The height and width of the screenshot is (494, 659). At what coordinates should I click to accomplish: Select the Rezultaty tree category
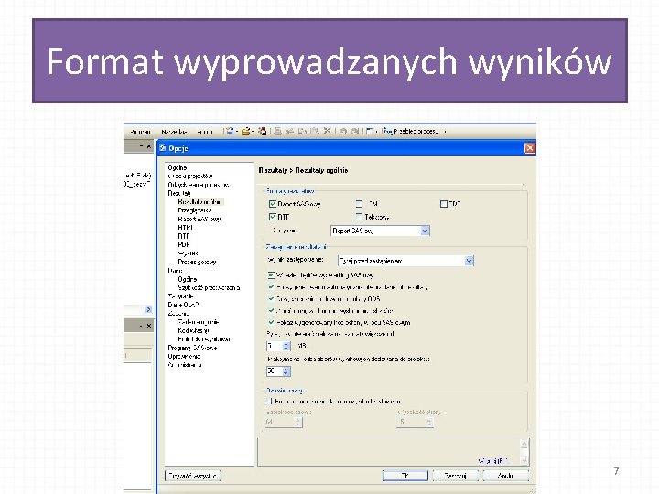pyautogui.click(x=179, y=193)
